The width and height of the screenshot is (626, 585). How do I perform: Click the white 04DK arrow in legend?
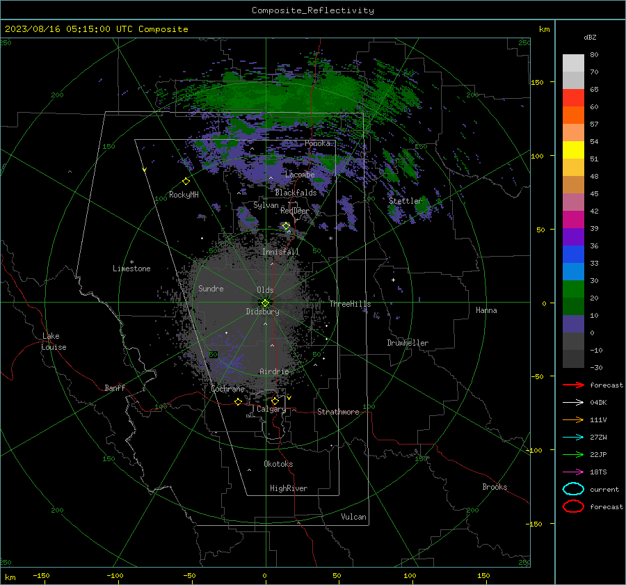click(x=573, y=403)
